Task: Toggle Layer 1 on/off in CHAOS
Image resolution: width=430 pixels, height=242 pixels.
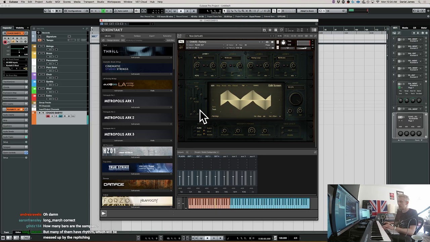Action: [195, 58]
